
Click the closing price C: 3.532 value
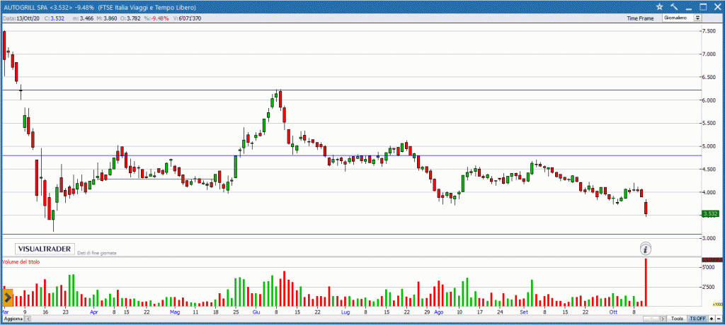[54, 18]
